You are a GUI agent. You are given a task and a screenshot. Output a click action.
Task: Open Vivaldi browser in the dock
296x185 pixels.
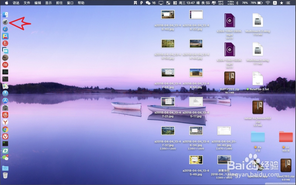pyautogui.click(x=5, y=137)
